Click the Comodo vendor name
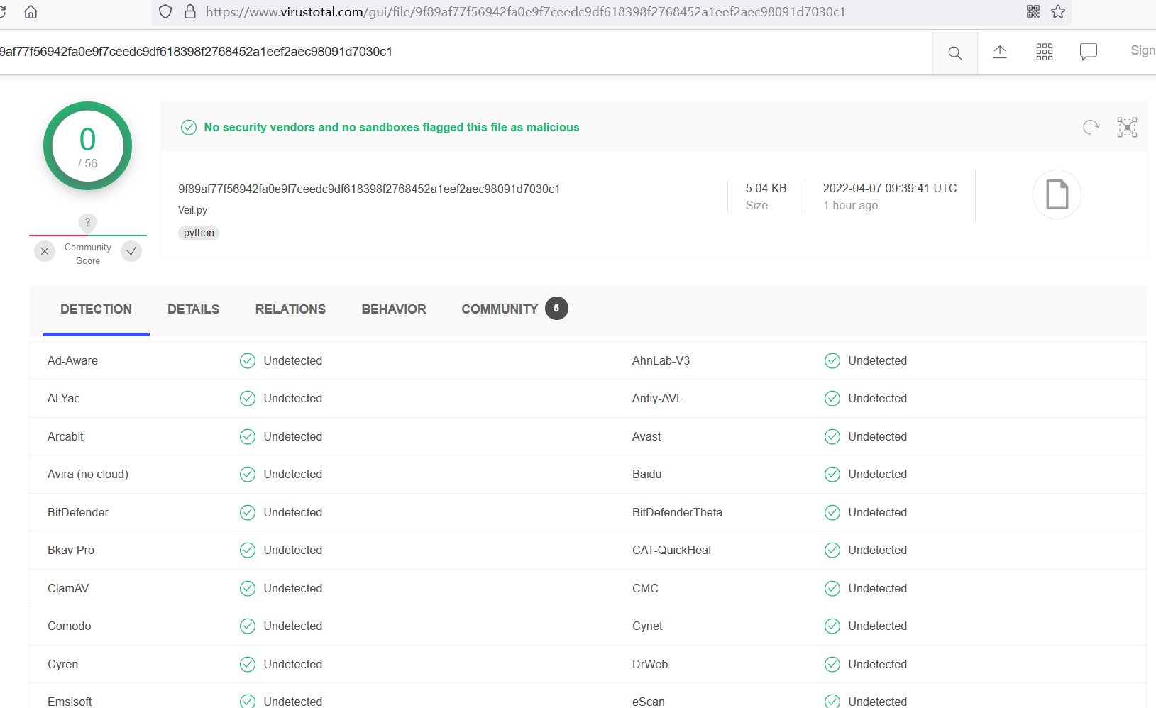 pos(69,626)
